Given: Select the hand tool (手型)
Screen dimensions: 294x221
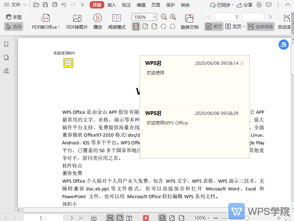Looking at the screenshot, I should pyautogui.click(x=13, y=17).
